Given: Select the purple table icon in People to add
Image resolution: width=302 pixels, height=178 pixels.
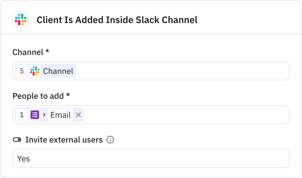Looking at the screenshot, I should click(35, 115).
